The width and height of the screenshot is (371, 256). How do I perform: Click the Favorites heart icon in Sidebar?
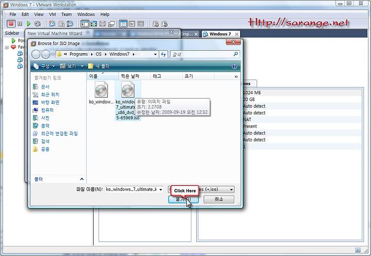click(13, 47)
